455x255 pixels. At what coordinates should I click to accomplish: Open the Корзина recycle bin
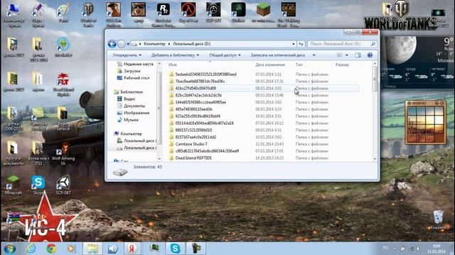[438, 220]
